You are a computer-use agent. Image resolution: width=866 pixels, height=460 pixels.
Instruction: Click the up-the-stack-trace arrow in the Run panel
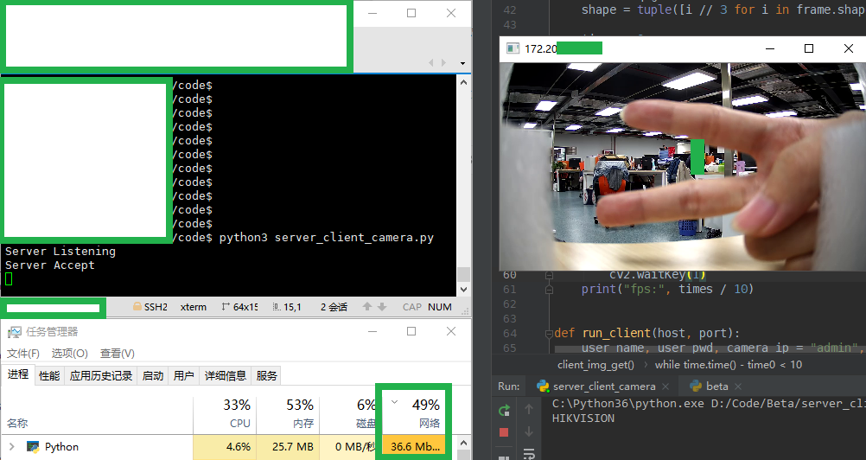[529, 410]
